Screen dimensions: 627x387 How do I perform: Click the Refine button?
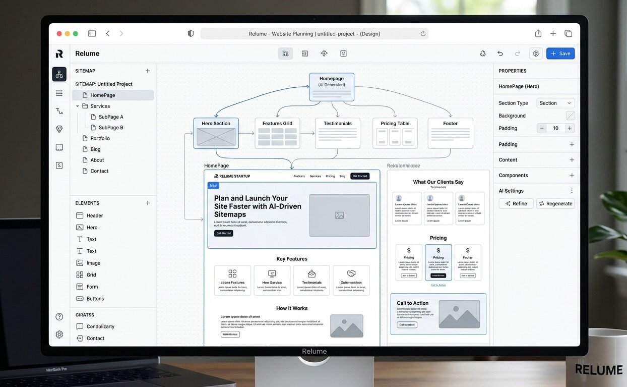point(516,204)
